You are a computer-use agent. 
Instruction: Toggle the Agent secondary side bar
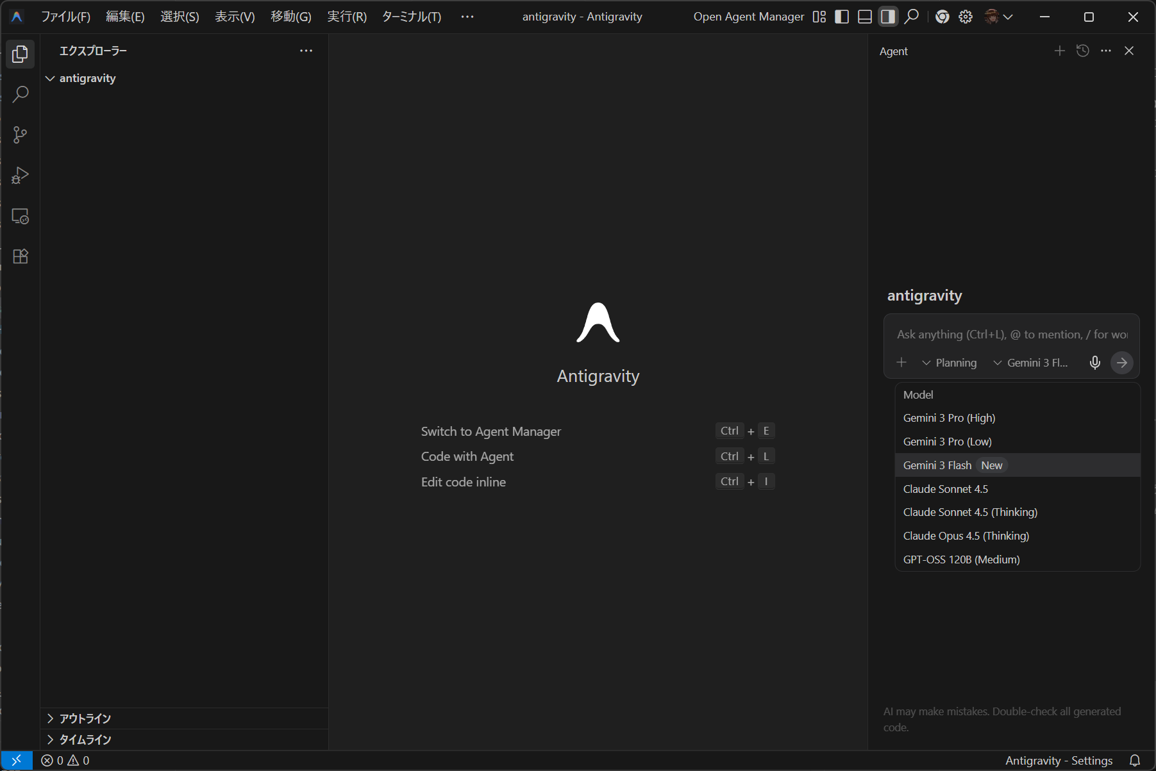click(888, 17)
